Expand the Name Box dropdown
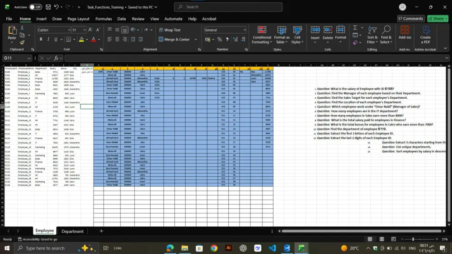Screen dimensions: 452x254 click(29, 58)
